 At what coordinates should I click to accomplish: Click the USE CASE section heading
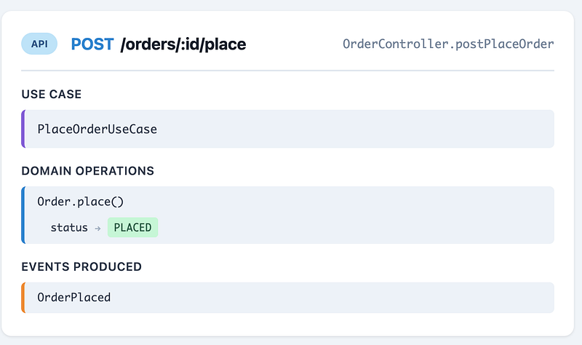click(51, 95)
